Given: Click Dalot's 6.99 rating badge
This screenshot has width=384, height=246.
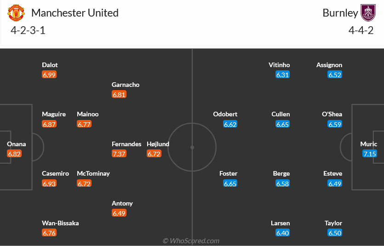Looking at the screenshot, I should (49, 74).
